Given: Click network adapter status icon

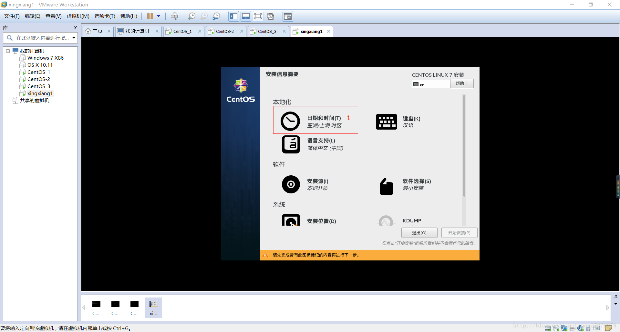Looking at the screenshot, I should coord(564,328).
